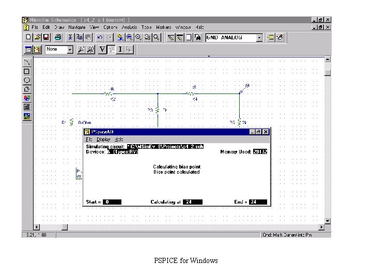The image size is (372, 279).
Task: Open the Window menu
Action: pos(183,27)
